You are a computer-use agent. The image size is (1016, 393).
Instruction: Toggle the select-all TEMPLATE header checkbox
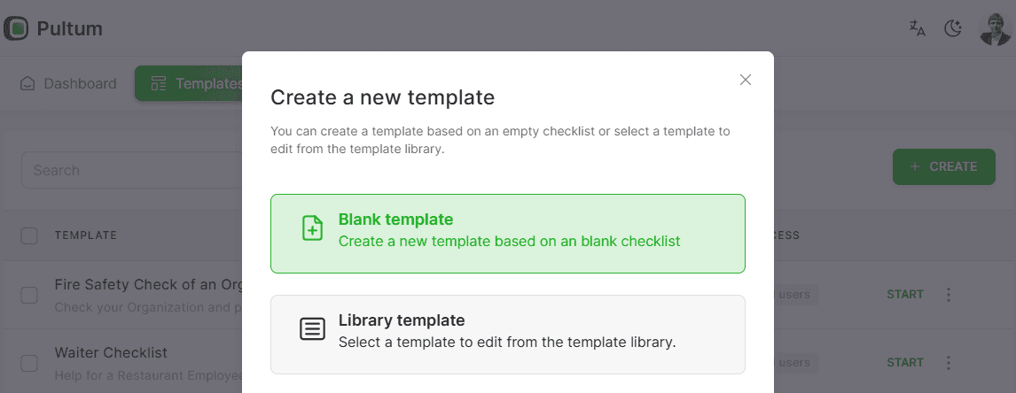point(29,235)
